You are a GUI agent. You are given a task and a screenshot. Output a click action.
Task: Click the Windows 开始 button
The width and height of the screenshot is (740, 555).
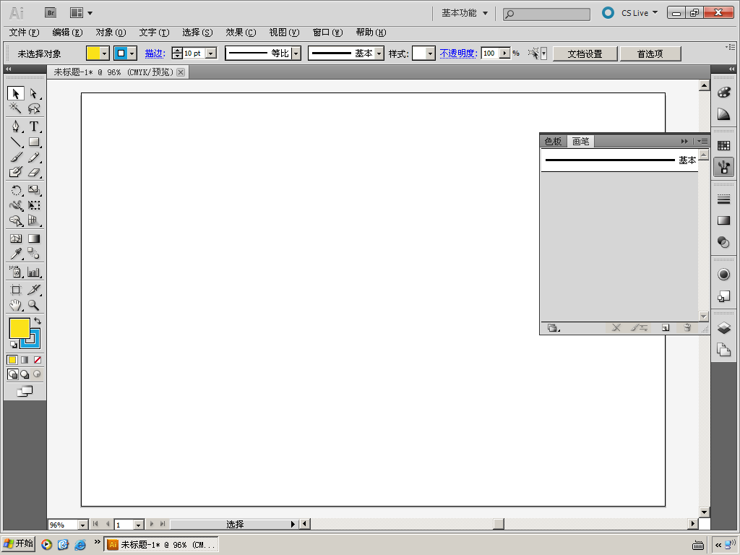point(18,543)
